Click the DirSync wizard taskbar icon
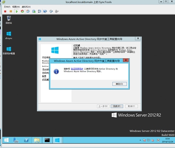The image size is (175, 148). pyautogui.click(x=57, y=140)
